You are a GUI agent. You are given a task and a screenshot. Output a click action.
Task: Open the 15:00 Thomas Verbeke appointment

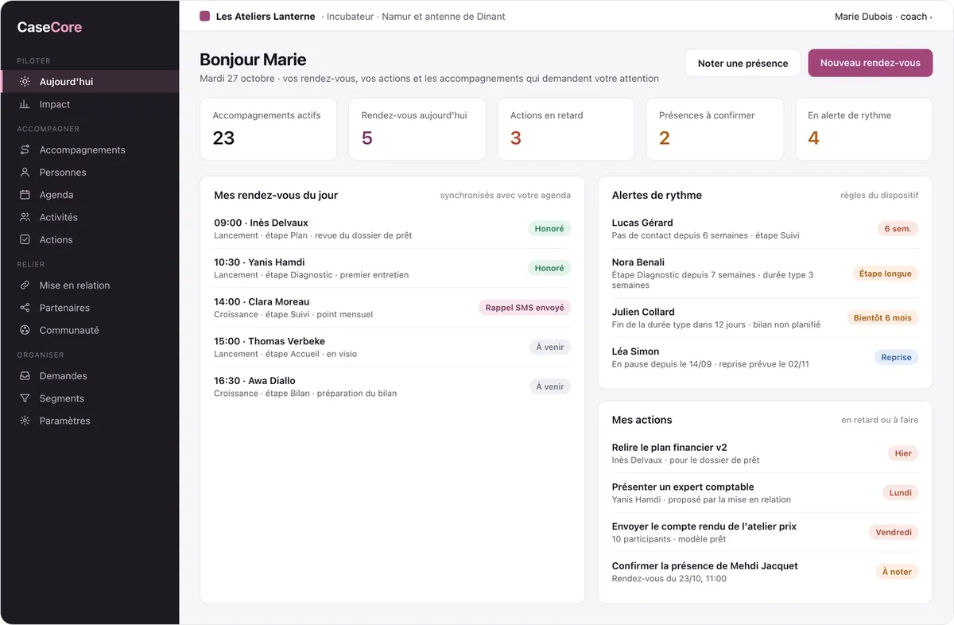click(x=392, y=347)
